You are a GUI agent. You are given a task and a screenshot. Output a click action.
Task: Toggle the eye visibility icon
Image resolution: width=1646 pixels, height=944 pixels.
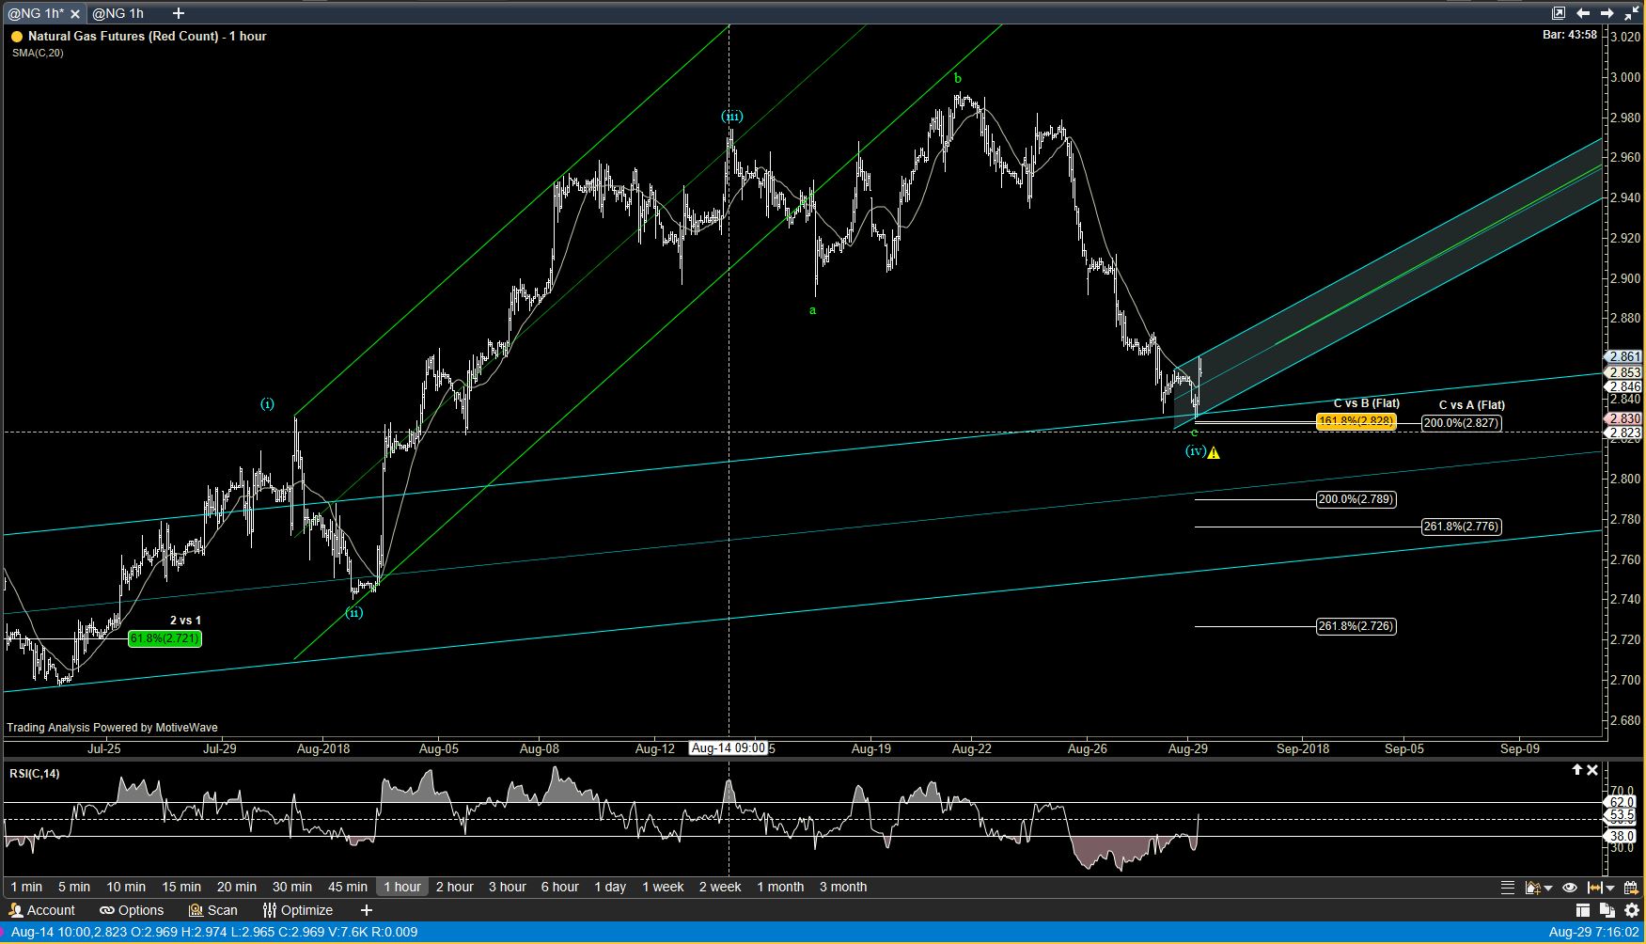pos(1570,887)
